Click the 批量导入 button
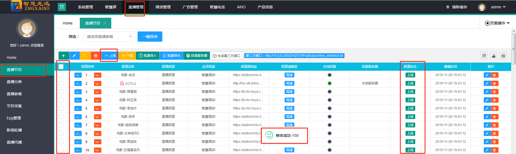 [x=148, y=56]
